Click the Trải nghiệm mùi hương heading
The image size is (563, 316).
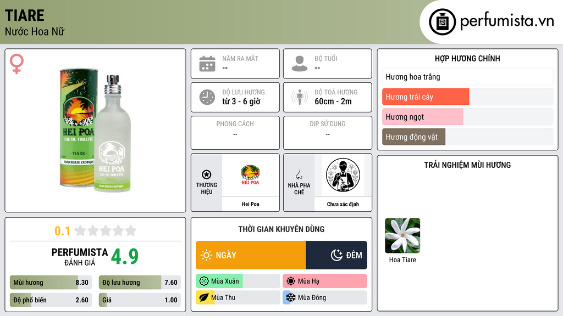pos(467,165)
